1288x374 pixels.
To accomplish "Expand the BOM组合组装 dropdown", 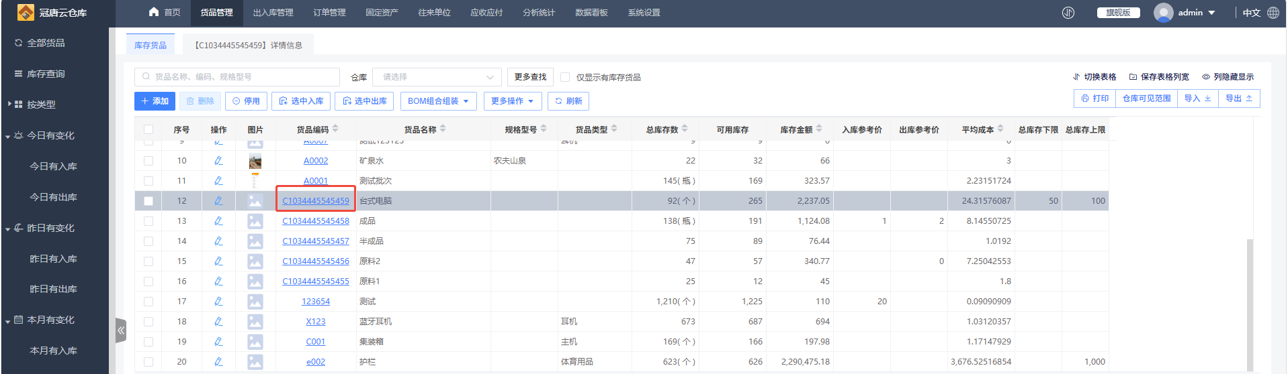I will [x=438, y=101].
